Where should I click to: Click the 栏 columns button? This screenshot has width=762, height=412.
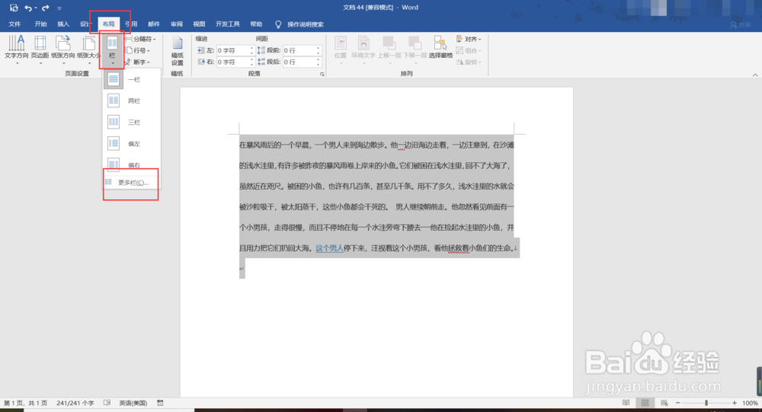[x=112, y=50]
